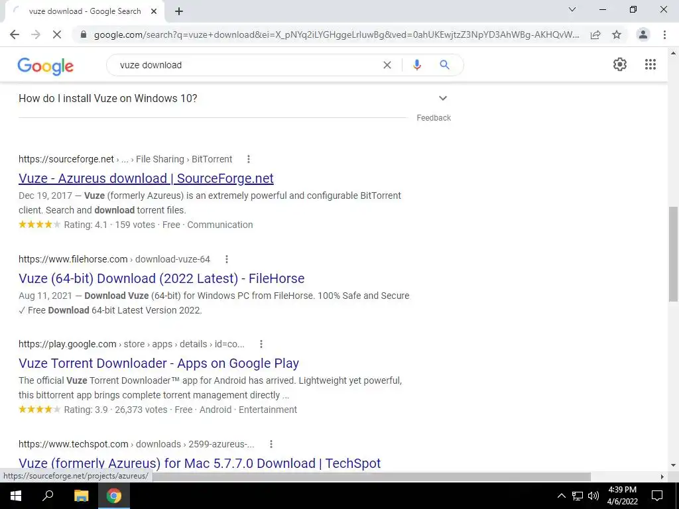Screen dimensions: 679x509
Task: Click the www.filehorse.com breadcrumb URL text
Action: [x=73, y=259]
